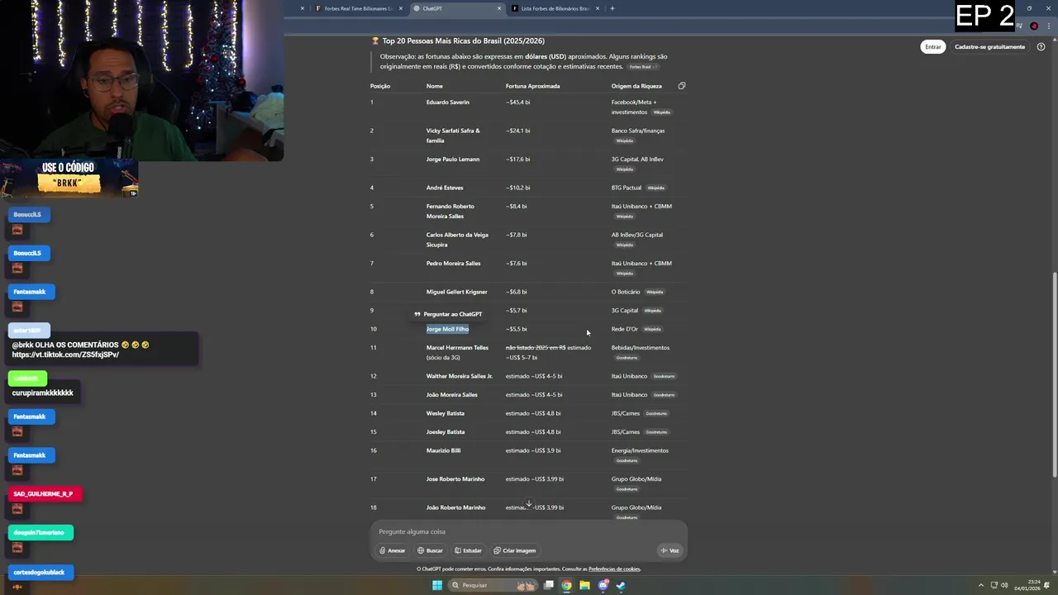Open Google Chrome from the taskbar
The image size is (1058, 595).
[566, 585]
